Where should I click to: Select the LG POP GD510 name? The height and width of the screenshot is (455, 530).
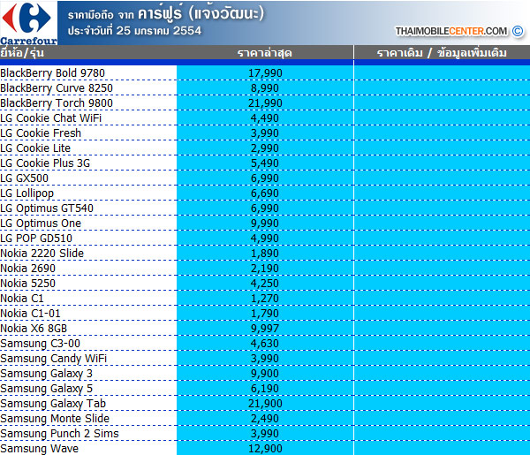[36, 239]
